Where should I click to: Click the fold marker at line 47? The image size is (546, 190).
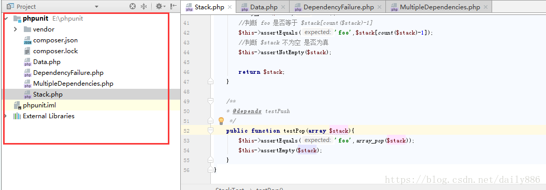pos(210,82)
